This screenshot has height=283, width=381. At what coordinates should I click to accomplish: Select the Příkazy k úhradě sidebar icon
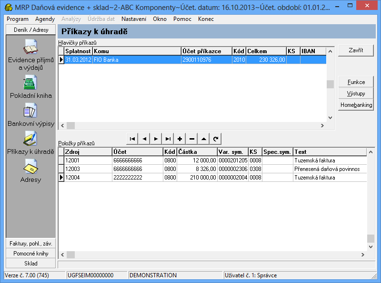[31, 139]
